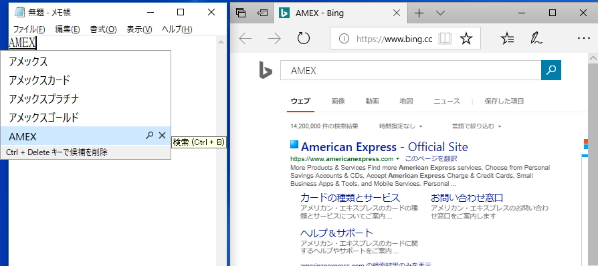The height and width of the screenshot is (266, 598).
Task: Click the add notes pen icon in Edge
Action: [536, 39]
